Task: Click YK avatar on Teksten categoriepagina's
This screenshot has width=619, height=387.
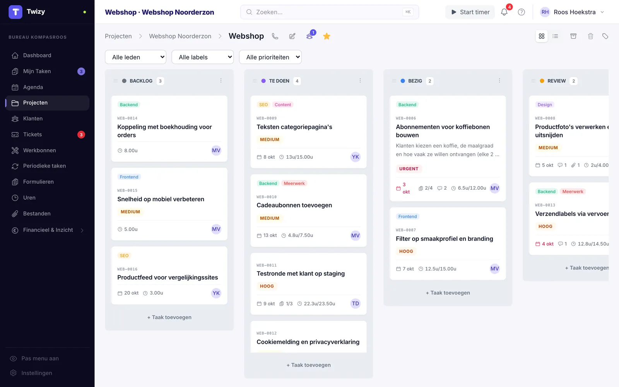Action: point(356,157)
